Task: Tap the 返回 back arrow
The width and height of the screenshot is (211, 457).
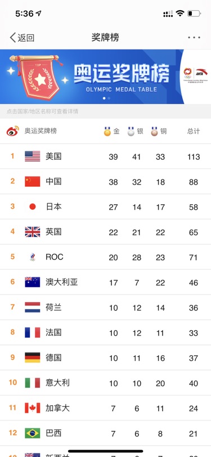Action: pos(12,38)
